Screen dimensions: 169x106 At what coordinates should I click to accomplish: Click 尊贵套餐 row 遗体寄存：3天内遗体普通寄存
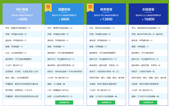click(x=106, y=53)
